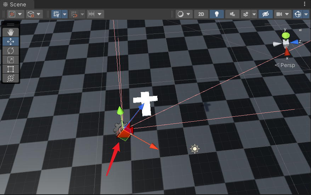Click the tool handle position (pivot) icon
The image size is (311, 195).
[12, 14]
